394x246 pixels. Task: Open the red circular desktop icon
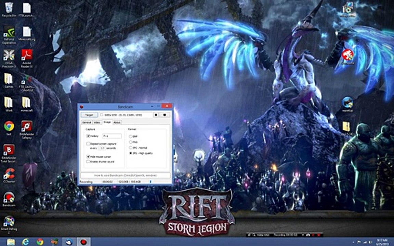348,56
